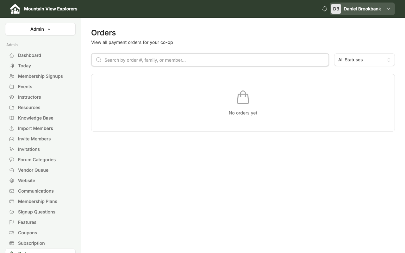Open Membership Plans

tap(40, 201)
